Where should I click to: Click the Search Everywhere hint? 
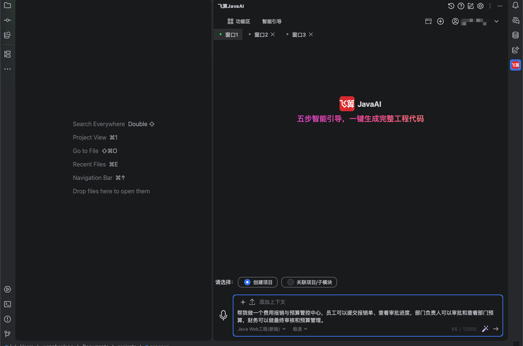click(x=114, y=124)
